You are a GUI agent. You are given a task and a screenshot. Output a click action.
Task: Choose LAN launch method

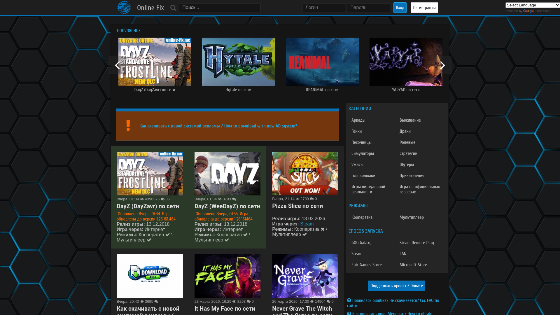[x=403, y=254]
